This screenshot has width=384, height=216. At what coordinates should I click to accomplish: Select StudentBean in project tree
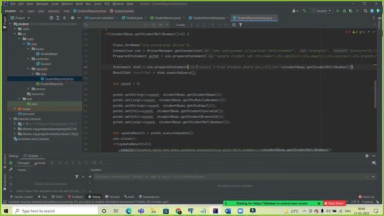point(47,54)
